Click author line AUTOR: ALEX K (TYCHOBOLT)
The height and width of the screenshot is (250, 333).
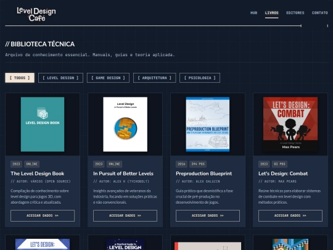(x=121, y=181)
